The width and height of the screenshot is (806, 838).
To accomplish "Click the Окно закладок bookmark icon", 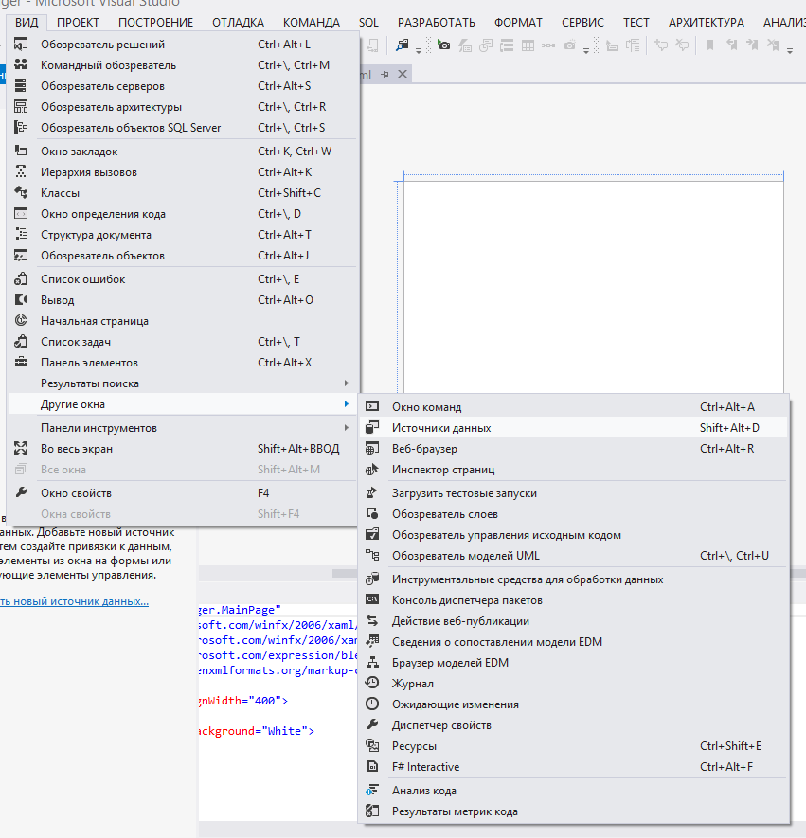I will pos(21,152).
